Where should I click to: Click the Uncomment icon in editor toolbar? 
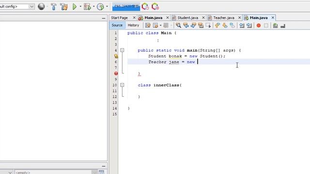pos(283,26)
